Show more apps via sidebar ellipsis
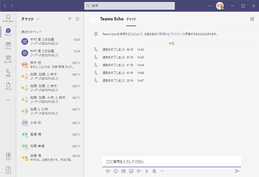The width and height of the screenshot is (259, 177). [x=8, y=100]
